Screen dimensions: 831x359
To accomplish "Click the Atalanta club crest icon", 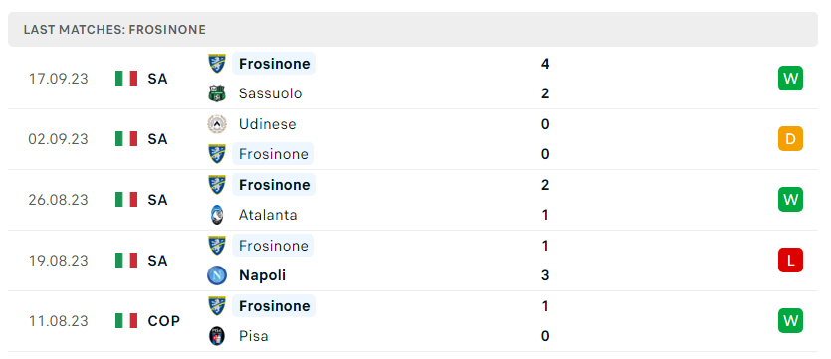I will point(216,215).
